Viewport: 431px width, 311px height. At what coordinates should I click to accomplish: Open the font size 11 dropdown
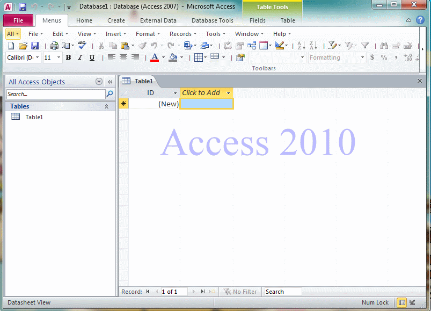point(59,57)
